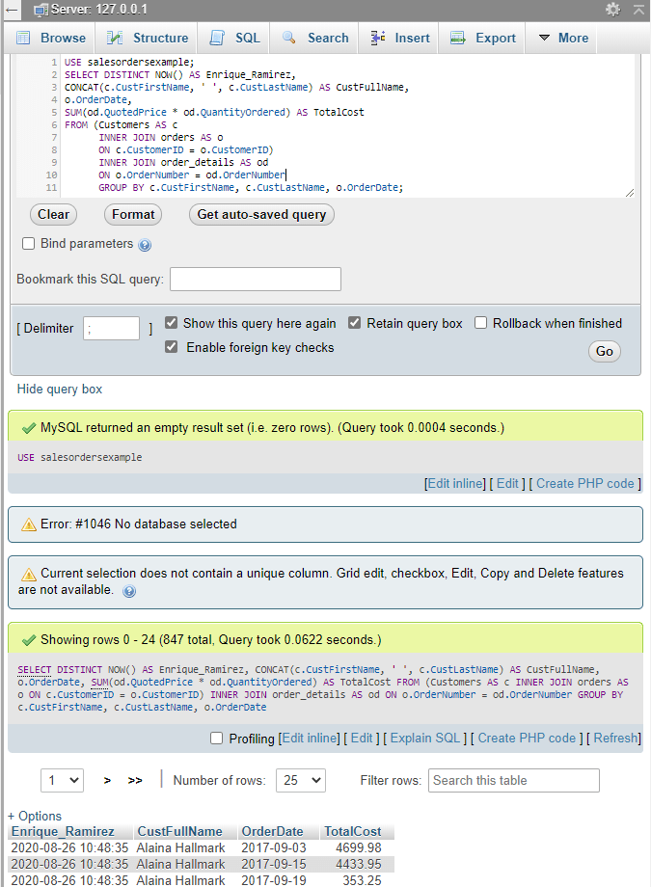This screenshot has height=887, width=651.
Task: Click Create PHP code for SELECT query
Action: coord(527,739)
